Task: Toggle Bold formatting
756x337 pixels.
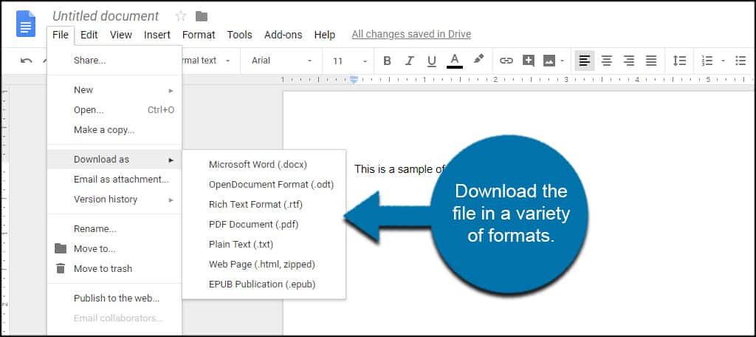Action: (387, 61)
